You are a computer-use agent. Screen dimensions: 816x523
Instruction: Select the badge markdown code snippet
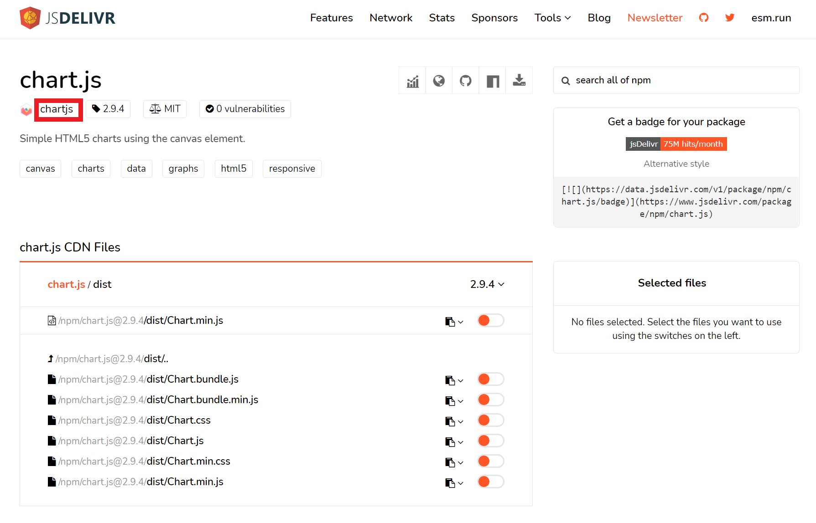676,201
